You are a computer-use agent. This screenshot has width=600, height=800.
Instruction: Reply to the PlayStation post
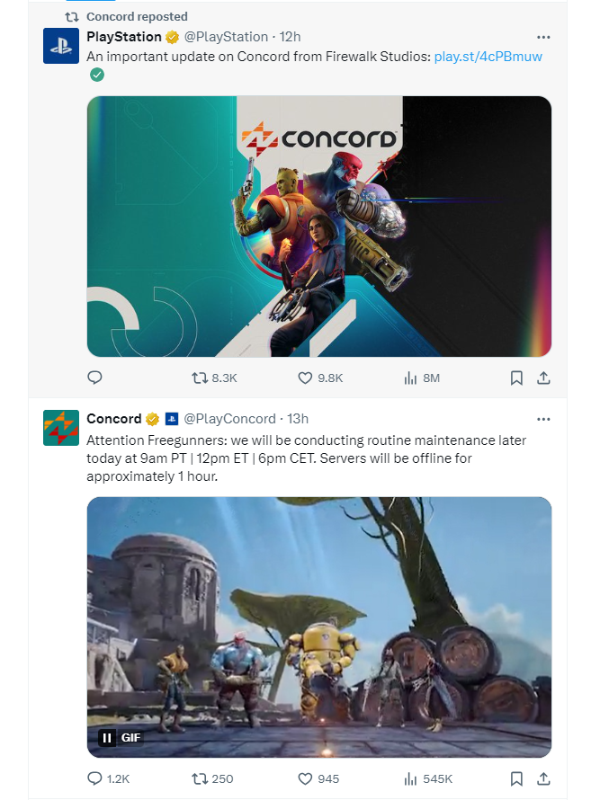point(95,378)
